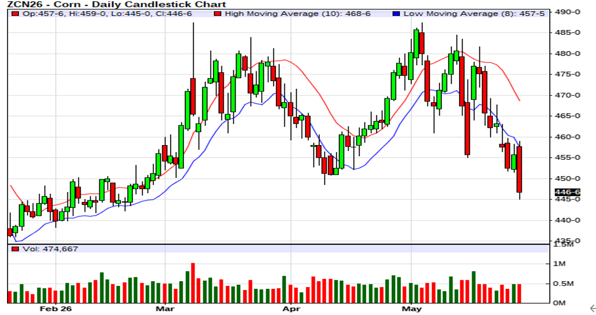The image size is (596, 315).
Task: Click the '440-0' price axis label
Action: (568, 220)
